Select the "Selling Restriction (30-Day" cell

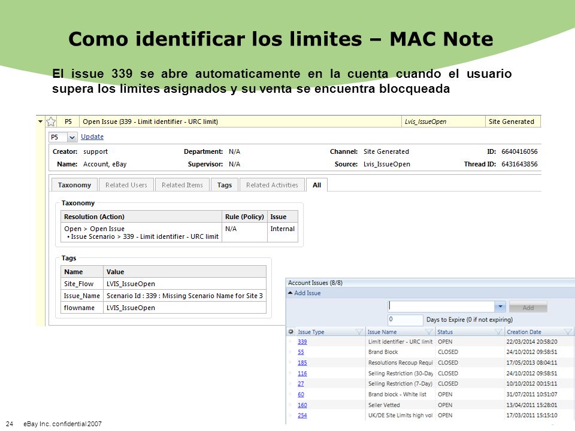[x=401, y=374]
